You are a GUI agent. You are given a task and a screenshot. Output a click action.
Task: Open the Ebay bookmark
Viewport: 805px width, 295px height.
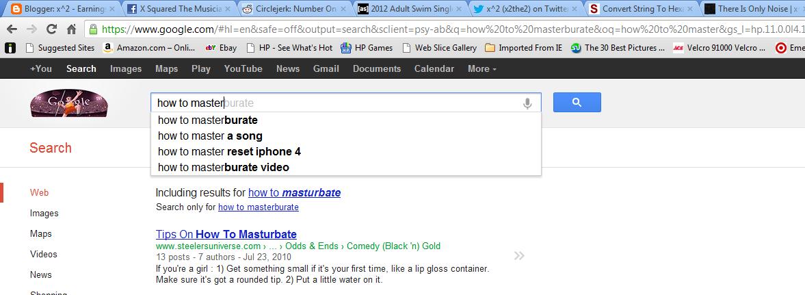pyautogui.click(x=221, y=48)
